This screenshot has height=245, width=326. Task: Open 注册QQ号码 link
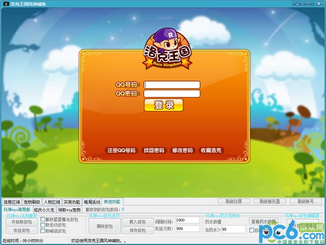pyautogui.click(x=121, y=150)
